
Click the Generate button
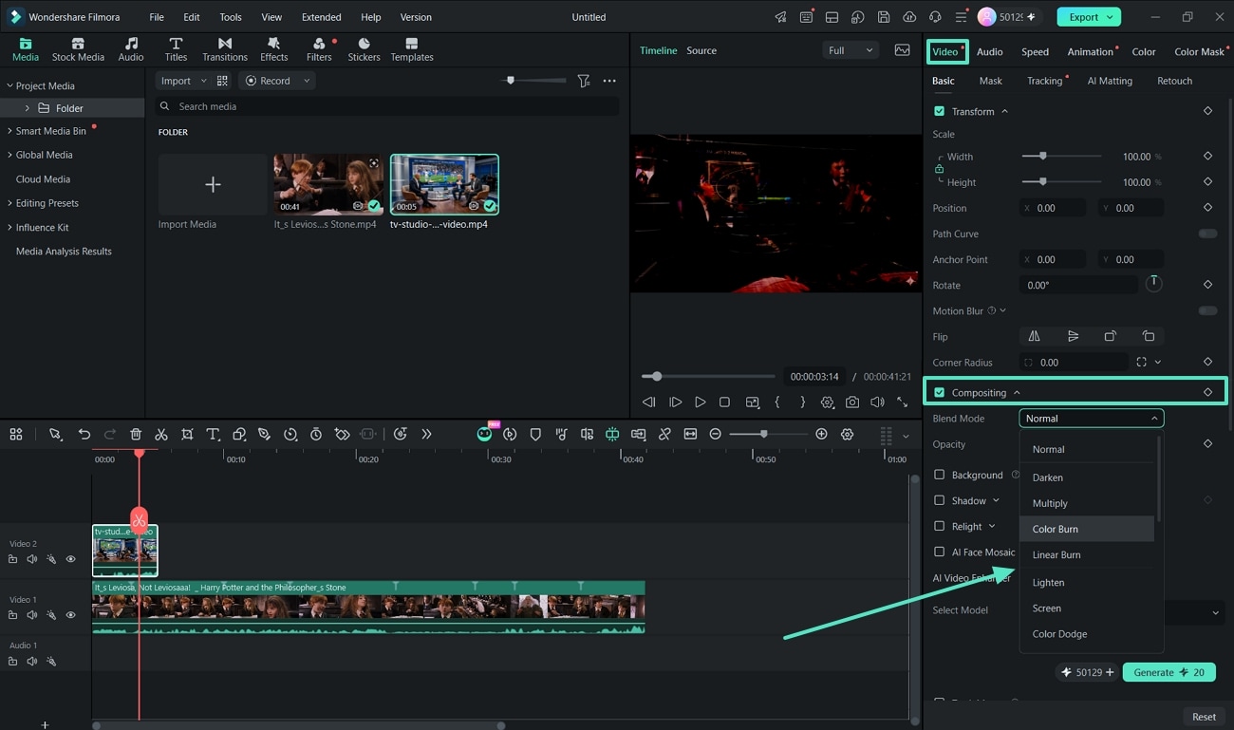[x=1169, y=672]
